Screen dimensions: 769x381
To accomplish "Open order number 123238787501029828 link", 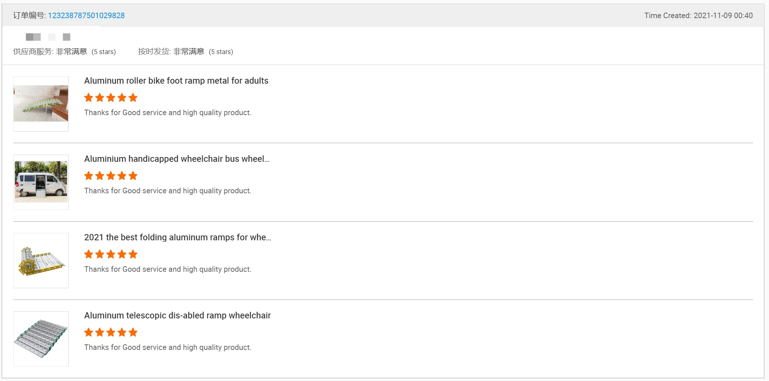I will click(86, 16).
